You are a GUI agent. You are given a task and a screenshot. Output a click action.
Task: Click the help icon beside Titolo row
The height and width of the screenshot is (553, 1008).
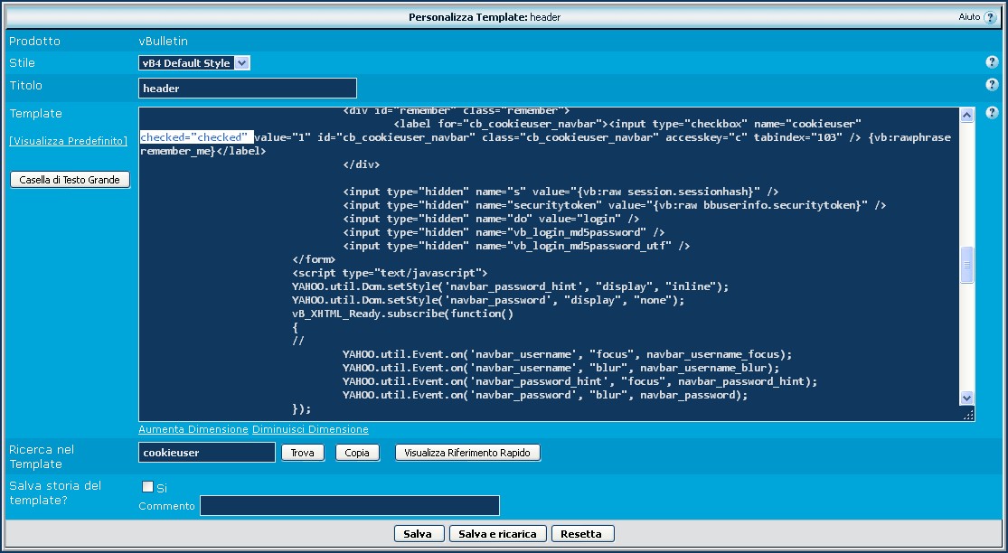click(991, 85)
